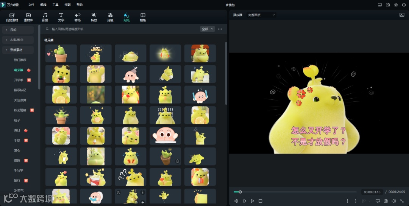This screenshot has width=409, height=206.
Task: Select the 手写字 category
Action: coord(19,170)
